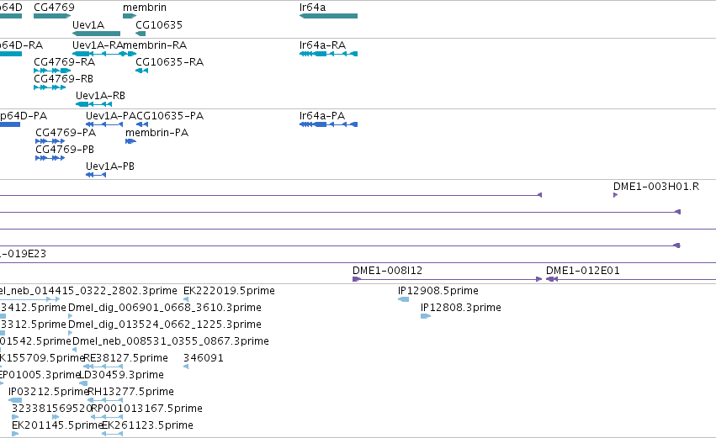This screenshot has width=716, height=438.
Task: Select the membrin gene arrow
Action: 130,16
